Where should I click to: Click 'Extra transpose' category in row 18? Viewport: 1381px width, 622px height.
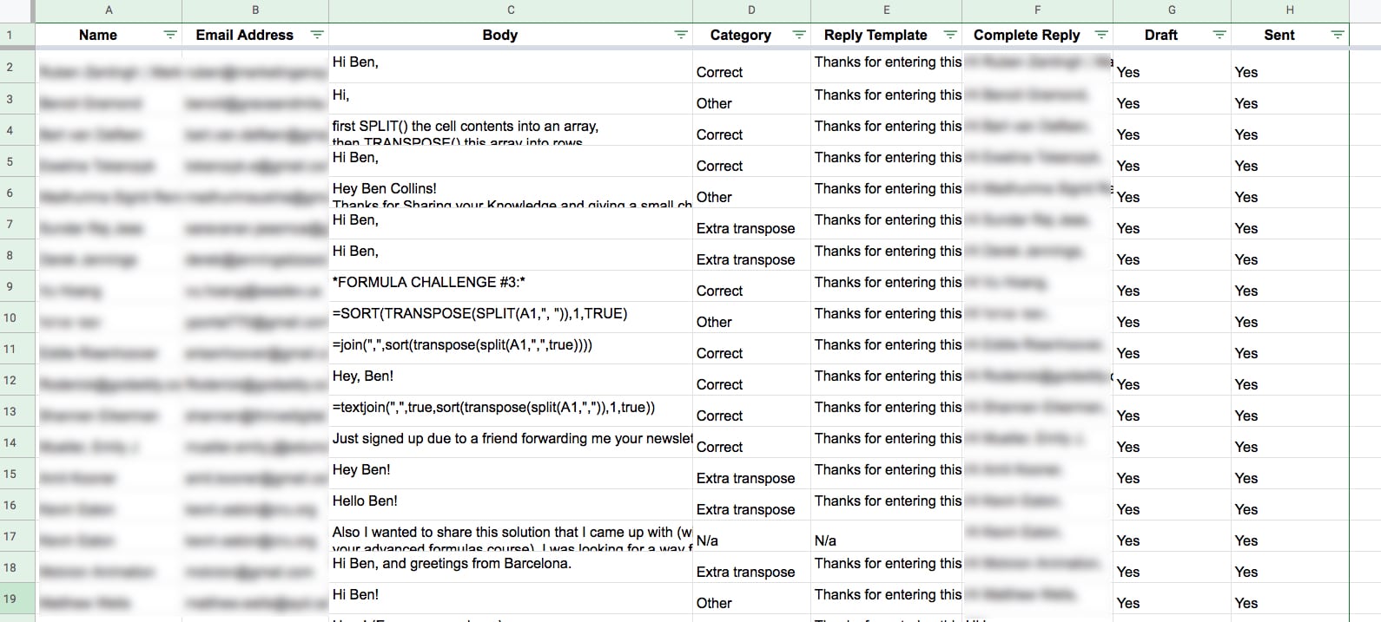tap(751, 567)
